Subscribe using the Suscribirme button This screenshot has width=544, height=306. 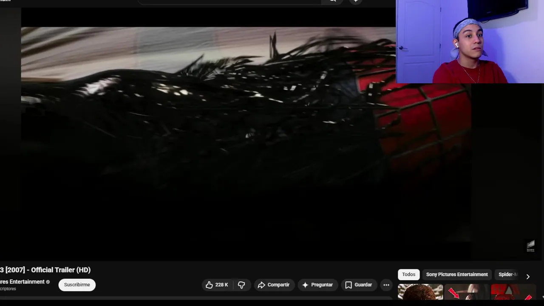(77, 285)
